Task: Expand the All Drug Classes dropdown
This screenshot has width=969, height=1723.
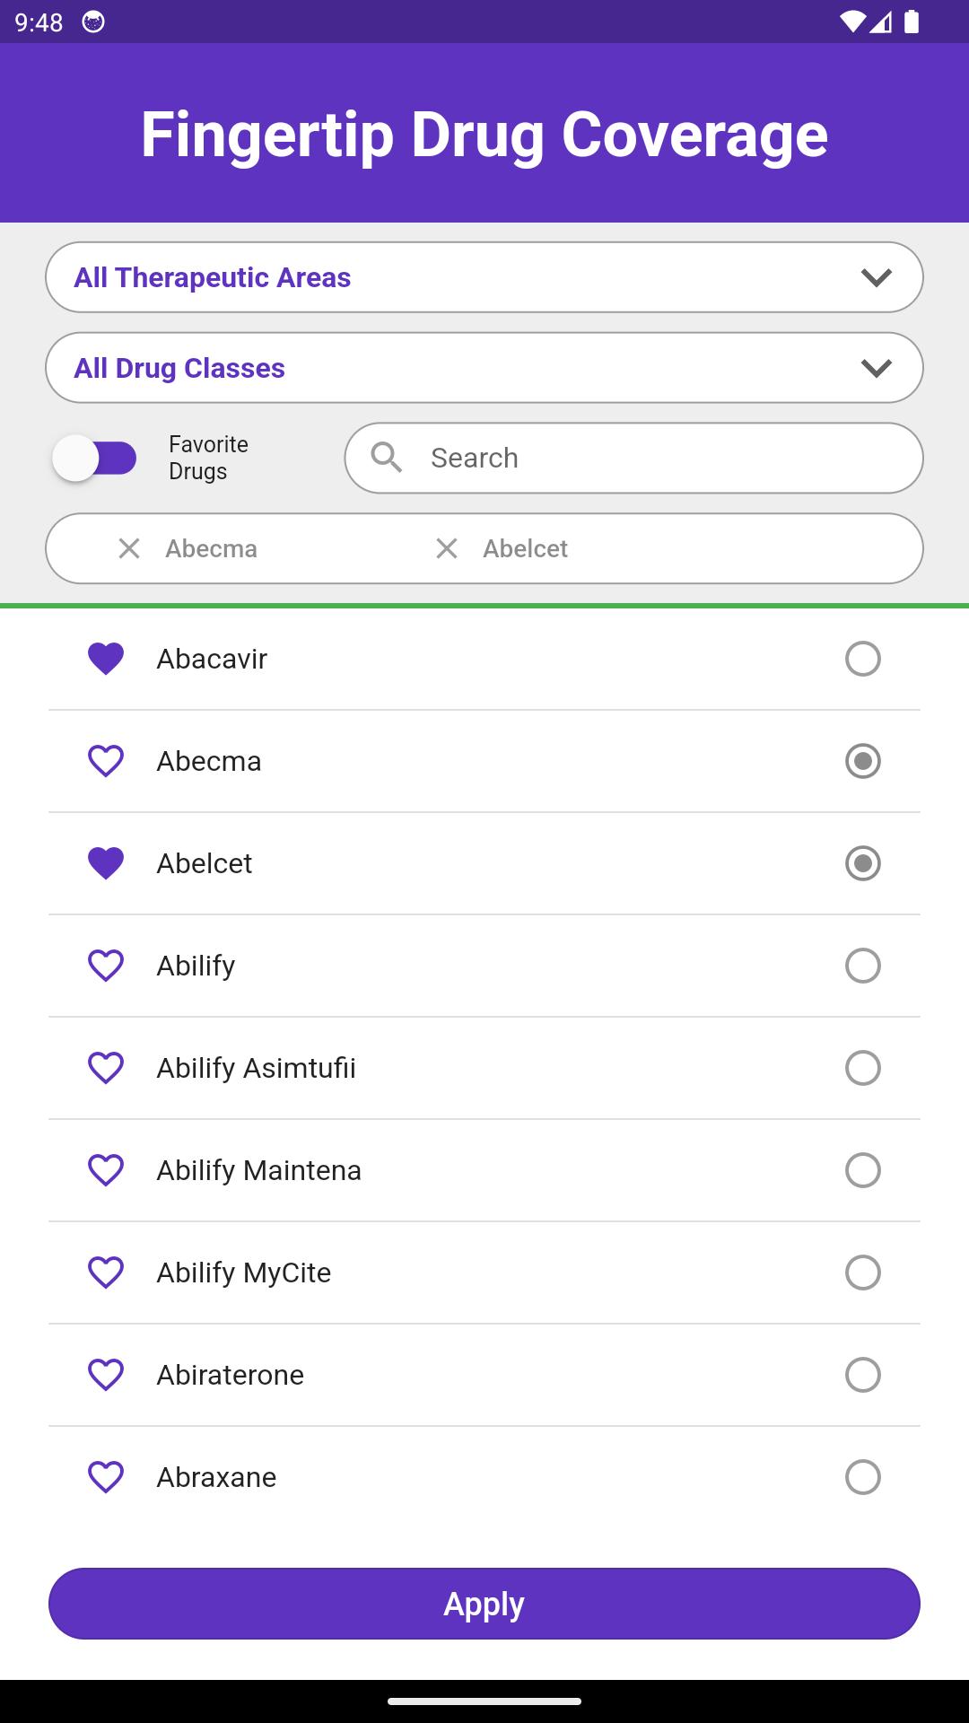Action: [484, 368]
